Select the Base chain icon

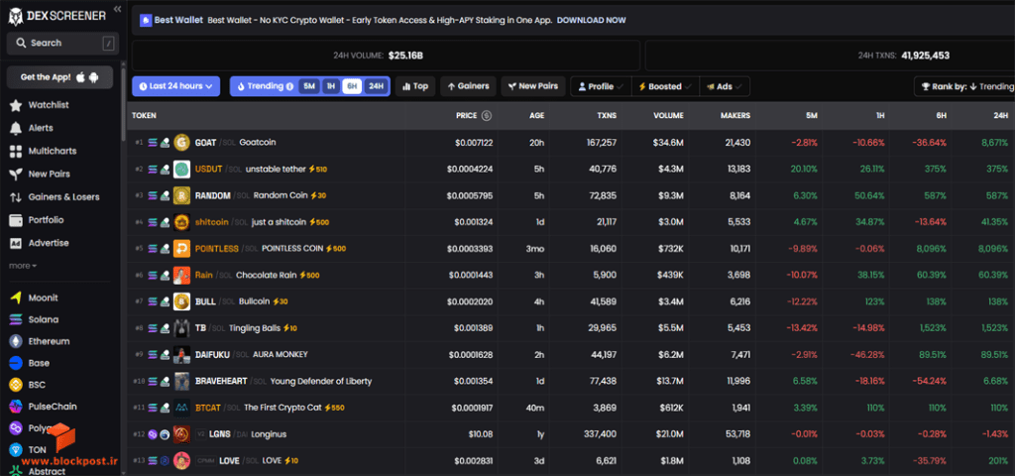(16, 363)
